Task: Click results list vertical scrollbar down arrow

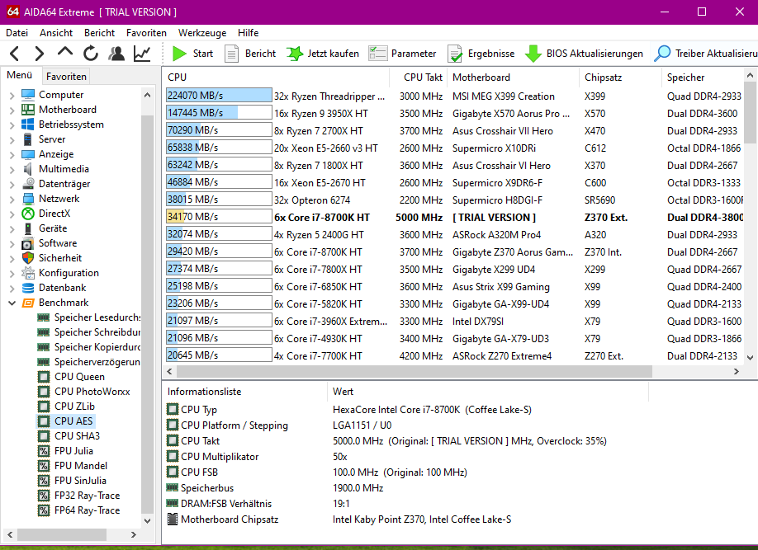Action: pos(751,358)
